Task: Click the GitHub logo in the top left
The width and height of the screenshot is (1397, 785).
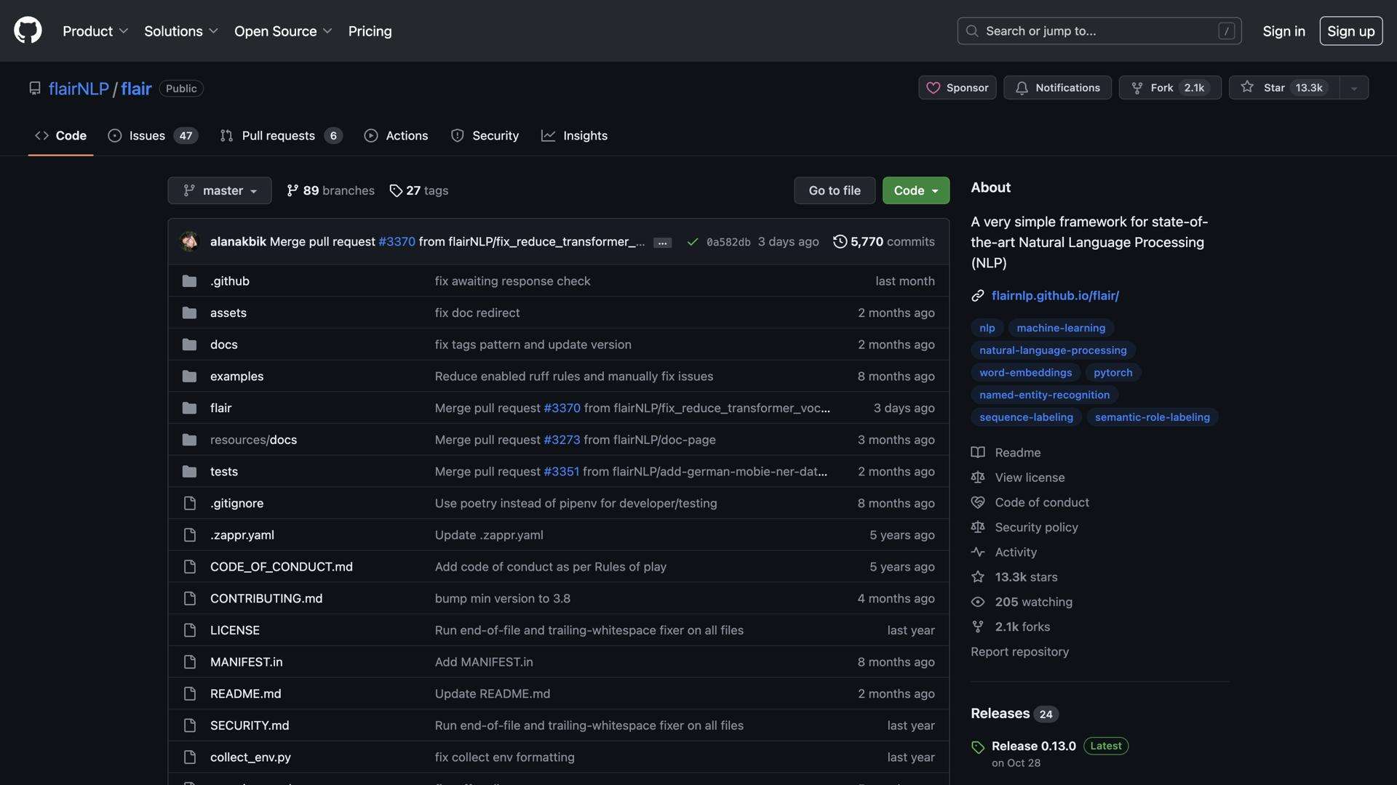Action: [27, 31]
